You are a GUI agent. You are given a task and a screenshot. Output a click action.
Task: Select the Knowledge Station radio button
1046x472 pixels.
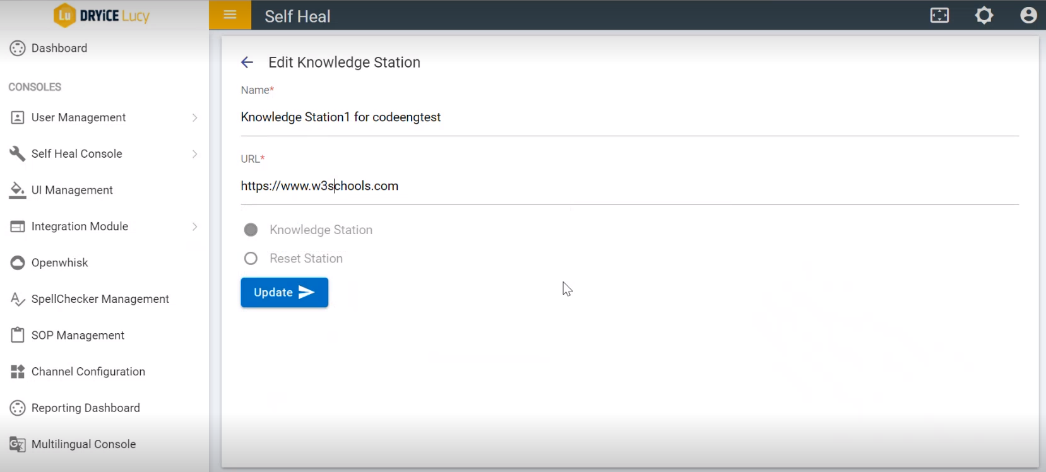[x=251, y=230]
